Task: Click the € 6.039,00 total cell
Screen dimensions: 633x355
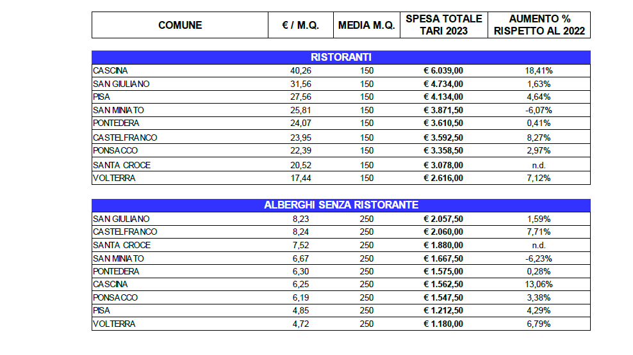Action: click(x=443, y=70)
